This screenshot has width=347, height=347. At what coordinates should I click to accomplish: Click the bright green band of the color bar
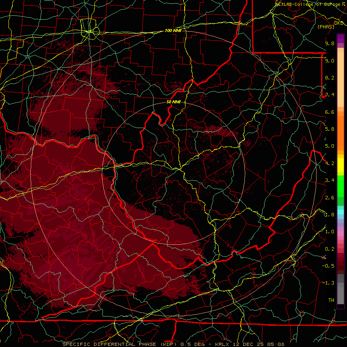pos(340,185)
